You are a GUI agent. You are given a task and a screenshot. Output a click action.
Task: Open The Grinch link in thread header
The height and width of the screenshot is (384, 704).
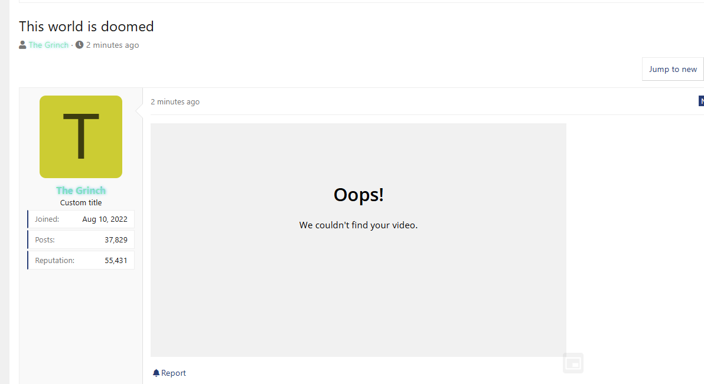click(x=48, y=45)
